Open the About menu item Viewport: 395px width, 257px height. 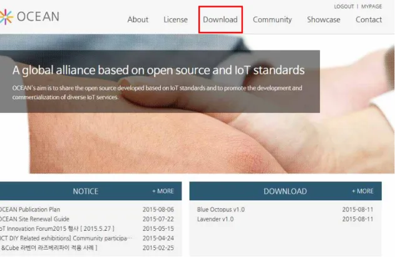(138, 19)
